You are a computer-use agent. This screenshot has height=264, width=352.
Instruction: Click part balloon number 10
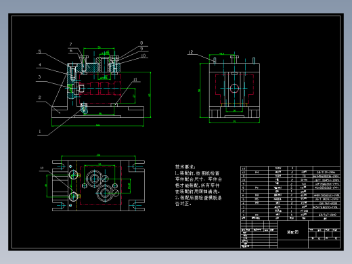(x=144, y=56)
